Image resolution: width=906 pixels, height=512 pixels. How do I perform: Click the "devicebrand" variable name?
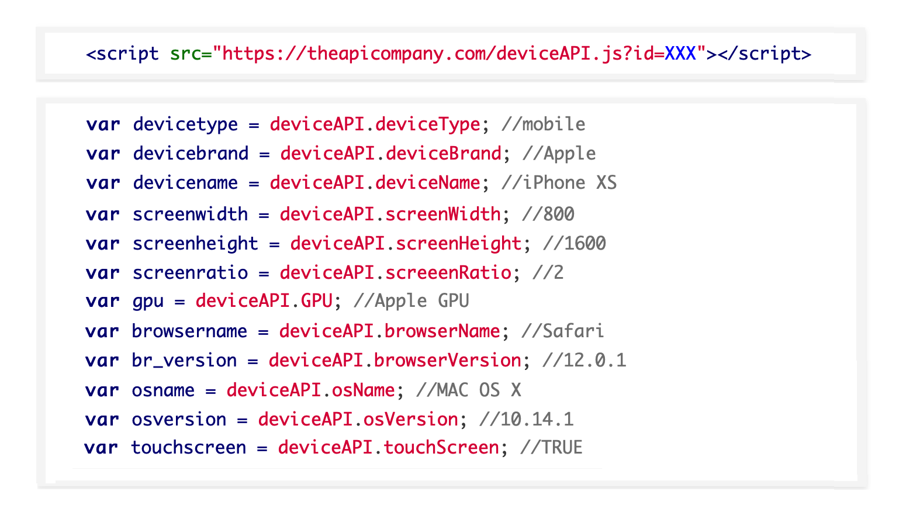[x=191, y=154]
